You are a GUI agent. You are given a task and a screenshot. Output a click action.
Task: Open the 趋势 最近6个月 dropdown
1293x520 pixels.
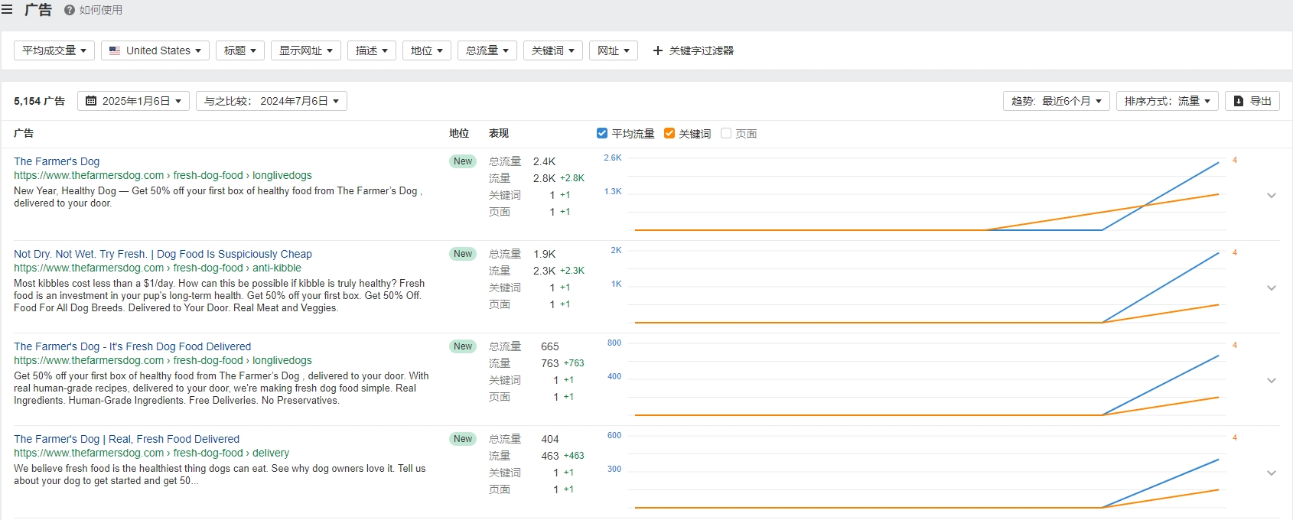pyautogui.click(x=1057, y=101)
